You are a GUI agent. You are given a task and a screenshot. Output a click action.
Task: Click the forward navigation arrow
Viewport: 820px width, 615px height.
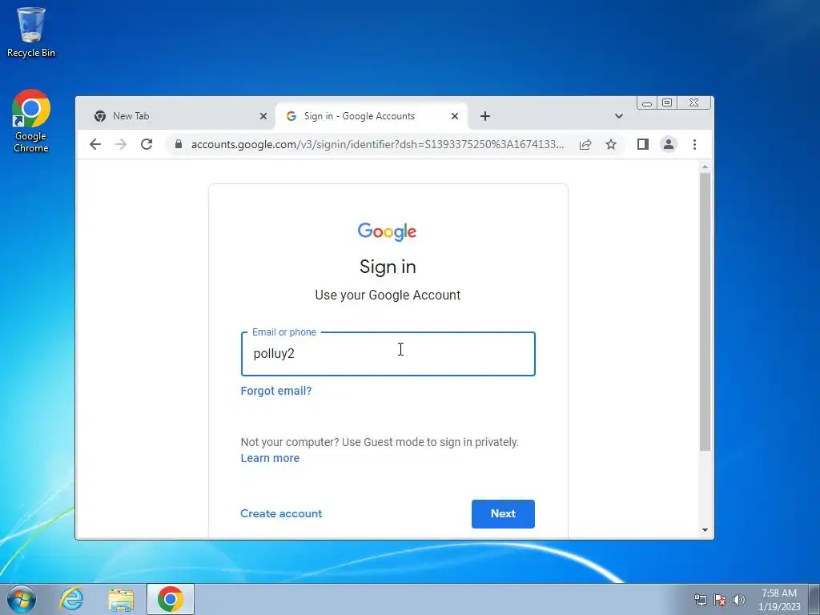(121, 144)
